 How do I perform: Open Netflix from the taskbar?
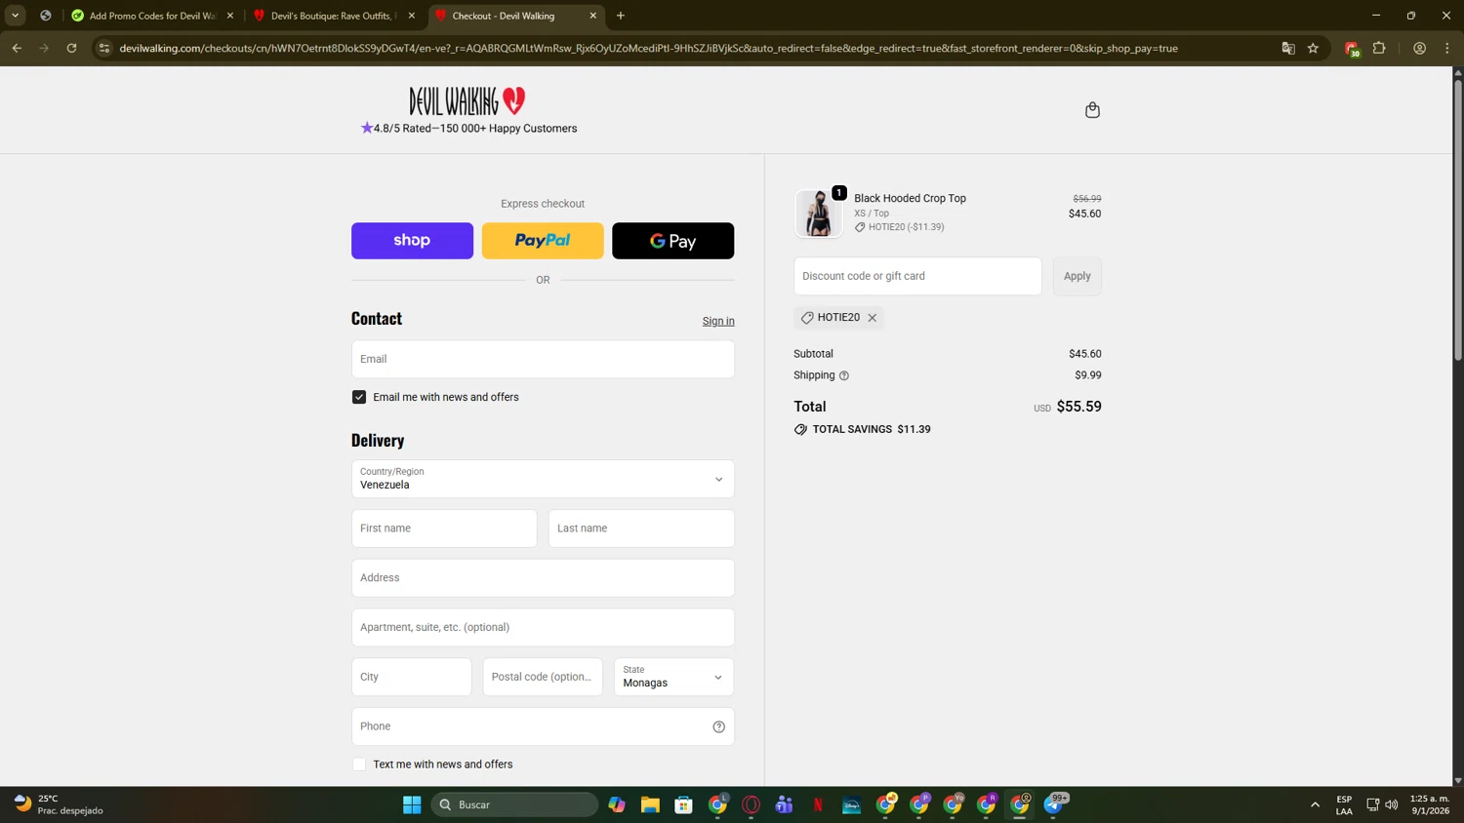coord(818,804)
